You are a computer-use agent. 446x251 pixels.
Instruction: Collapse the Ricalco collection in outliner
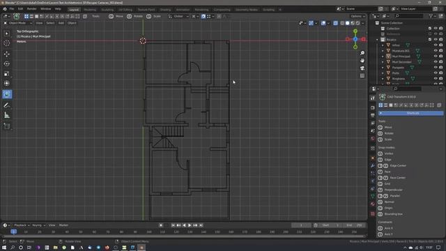(x=377, y=40)
